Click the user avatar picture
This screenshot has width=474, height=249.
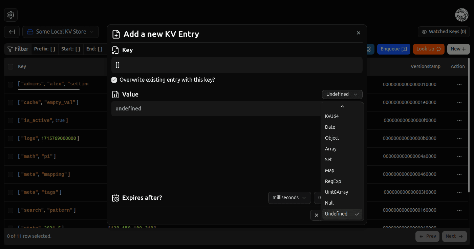(461, 15)
